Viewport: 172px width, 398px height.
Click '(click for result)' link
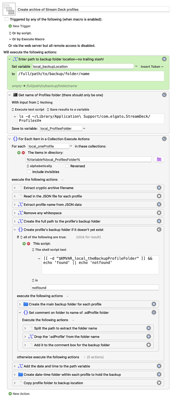click(89, 237)
